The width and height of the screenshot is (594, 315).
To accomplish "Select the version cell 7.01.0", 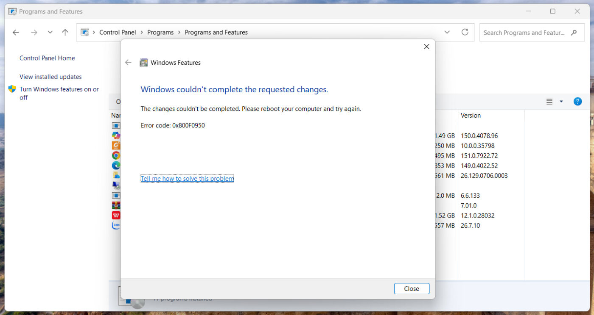I will pyautogui.click(x=469, y=206).
